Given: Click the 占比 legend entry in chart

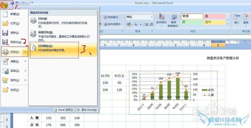Looking at the screenshot, I should (x=208, y=90).
